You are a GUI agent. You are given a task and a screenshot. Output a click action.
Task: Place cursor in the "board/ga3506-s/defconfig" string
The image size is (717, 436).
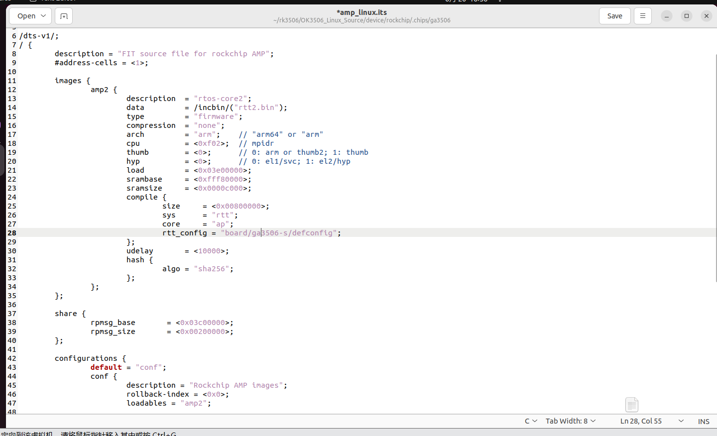pyautogui.click(x=279, y=233)
